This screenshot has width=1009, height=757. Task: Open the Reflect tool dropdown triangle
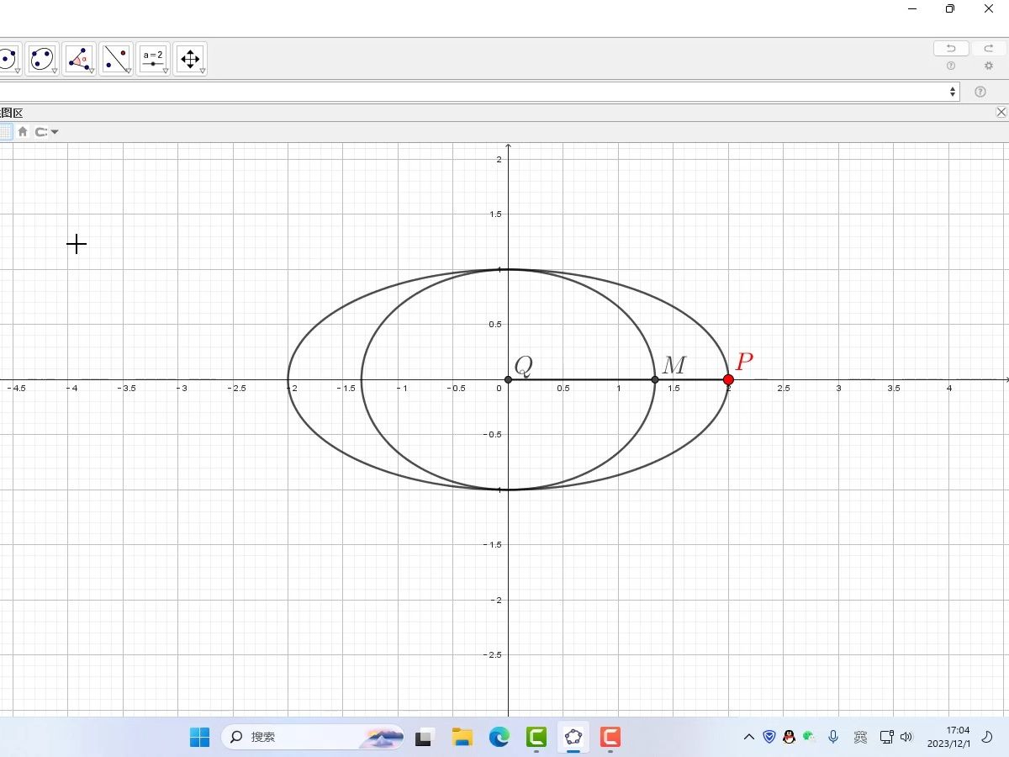pyautogui.click(x=129, y=71)
